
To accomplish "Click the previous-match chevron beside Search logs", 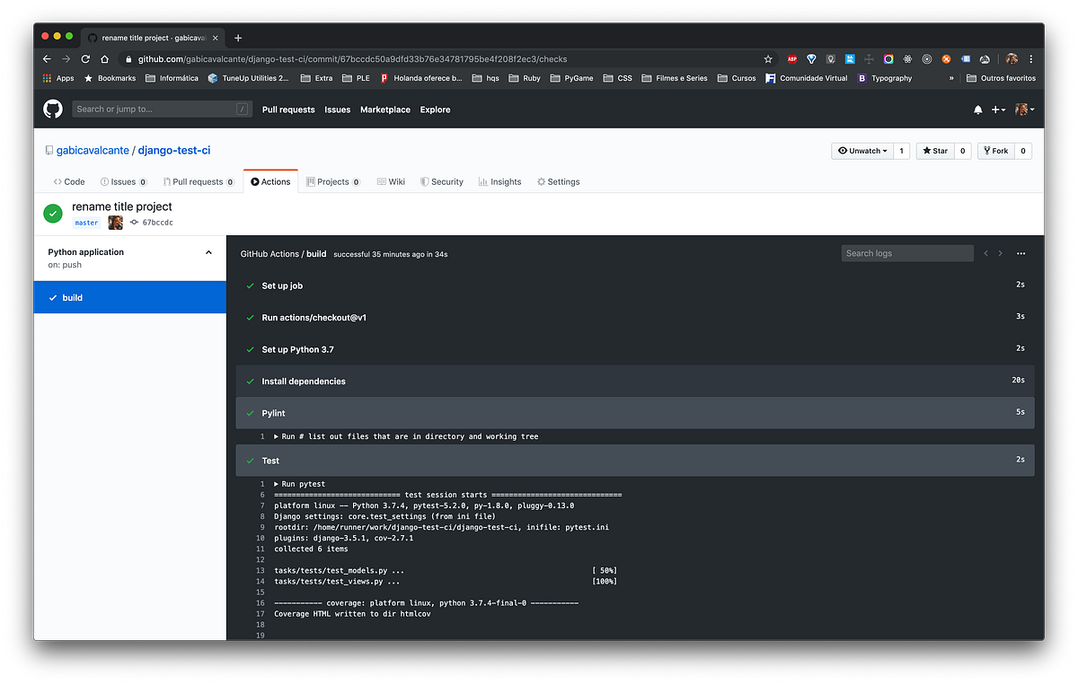I will pyautogui.click(x=985, y=253).
